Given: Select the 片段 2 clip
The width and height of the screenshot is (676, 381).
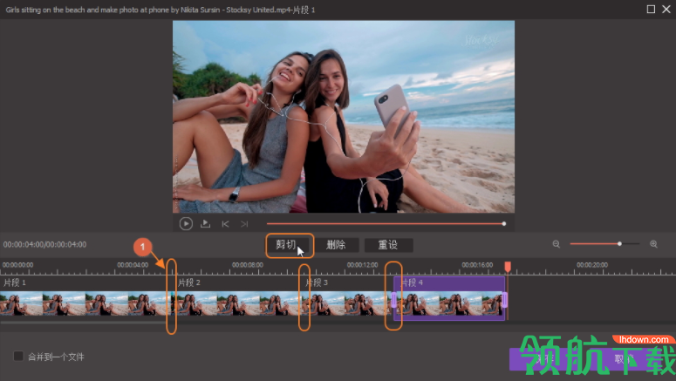Looking at the screenshot, I should pyautogui.click(x=237, y=298).
